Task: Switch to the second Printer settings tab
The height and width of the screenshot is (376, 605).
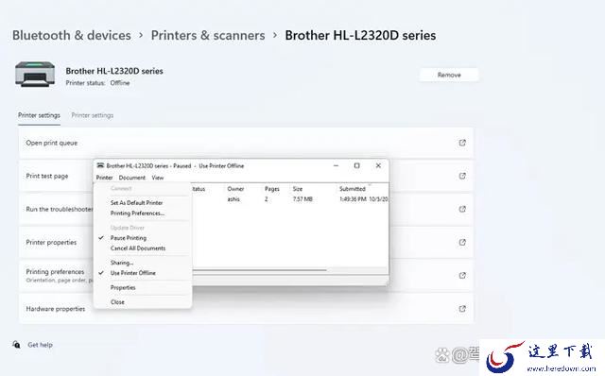Action: pyautogui.click(x=93, y=115)
